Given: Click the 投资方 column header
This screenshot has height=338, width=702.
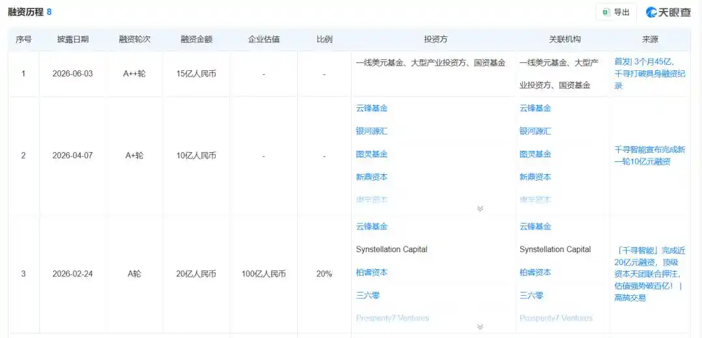Looking at the screenshot, I should pos(435,40).
